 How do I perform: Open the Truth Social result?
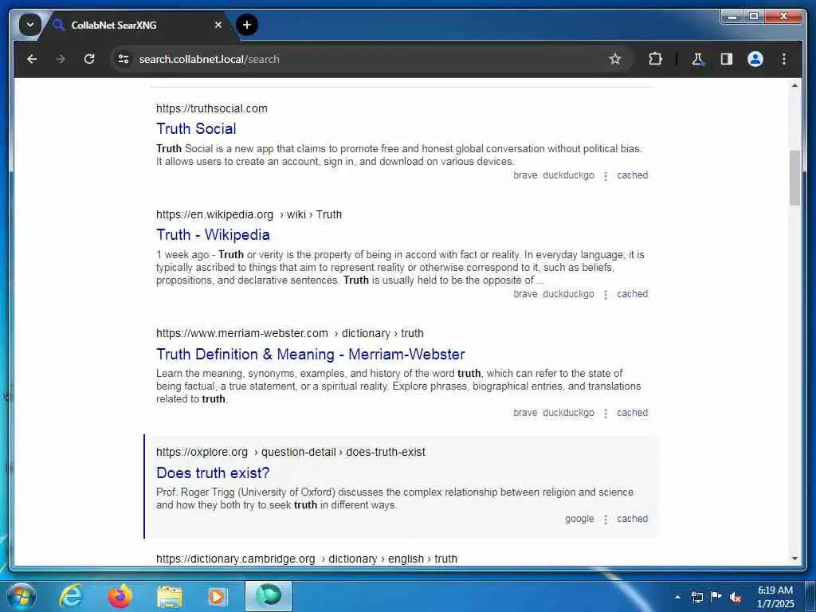coord(196,128)
